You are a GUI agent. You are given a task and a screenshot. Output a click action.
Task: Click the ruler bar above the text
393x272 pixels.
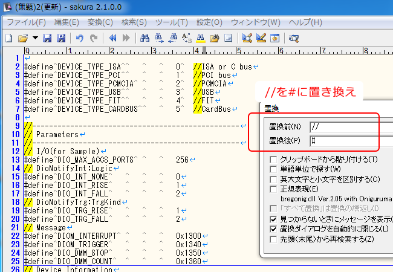click(208, 51)
